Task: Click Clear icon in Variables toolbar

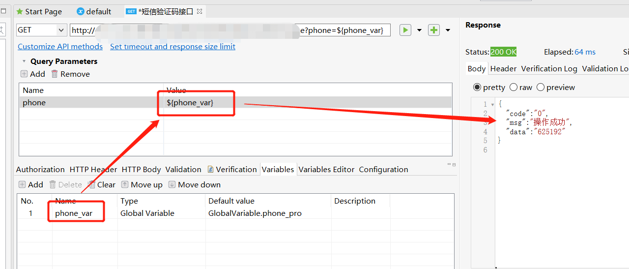Action: [x=91, y=185]
